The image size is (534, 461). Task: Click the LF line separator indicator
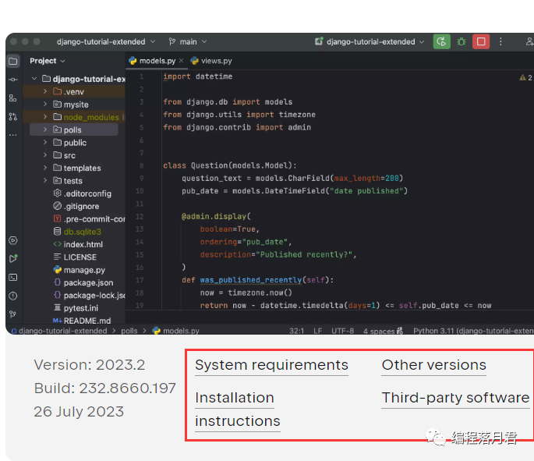318,331
